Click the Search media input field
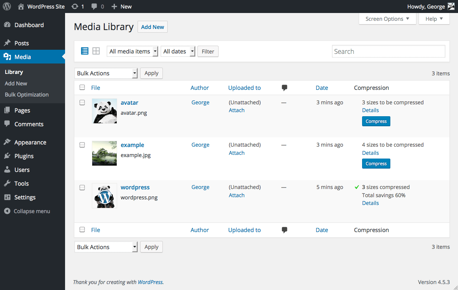The height and width of the screenshot is (290, 458). (x=388, y=51)
